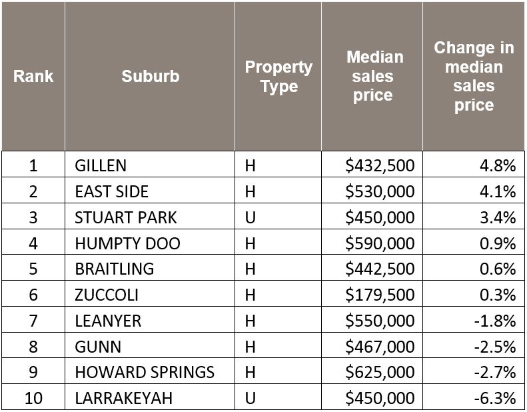Click the $625,000 price cell
The height and width of the screenshot is (412, 527).
click(x=380, y=372)
